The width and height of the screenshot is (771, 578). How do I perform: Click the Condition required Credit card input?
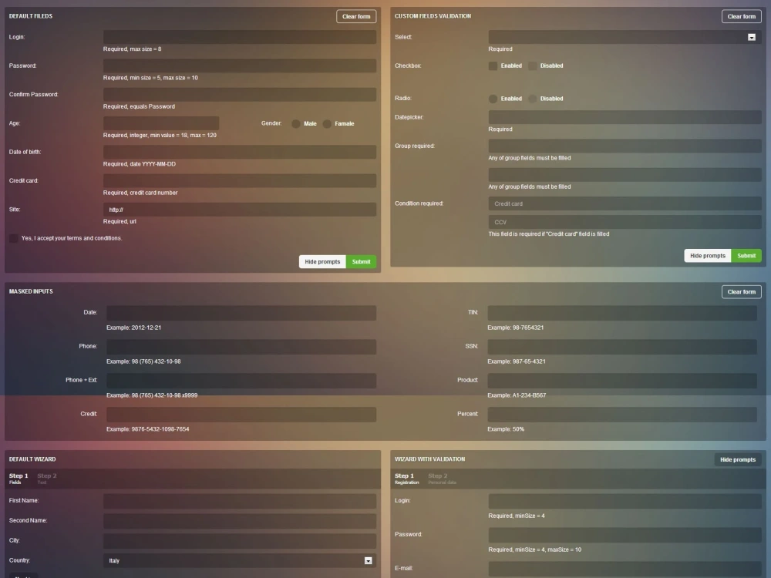[625, 203]
